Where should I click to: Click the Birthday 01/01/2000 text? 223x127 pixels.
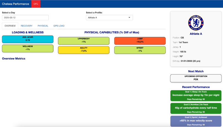click(x=186, y=61)
